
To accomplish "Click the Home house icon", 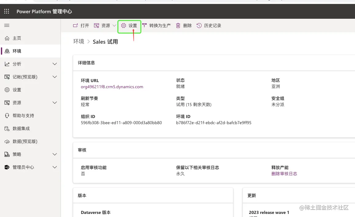I will (7, 38).
